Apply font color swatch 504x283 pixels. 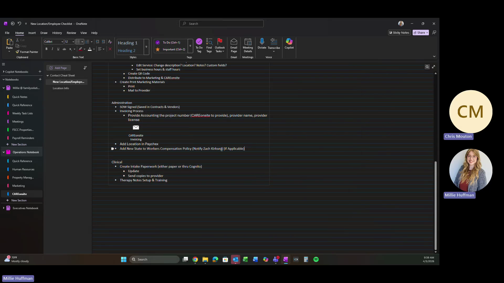tap(90, 49)
